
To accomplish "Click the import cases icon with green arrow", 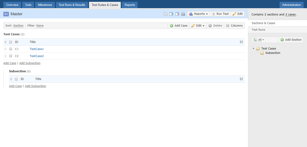I will pyautogui.click(x=171, y=14).
